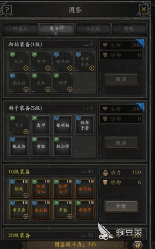155x249 pixels.
Task: Select the 皮甲 equipment tile
Action: coord(41,125)
